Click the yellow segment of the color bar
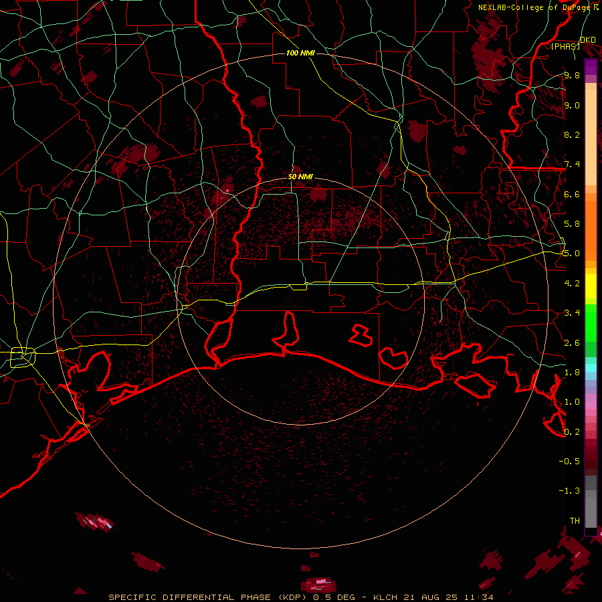This screenshot has width=602, height=602. 591,286
